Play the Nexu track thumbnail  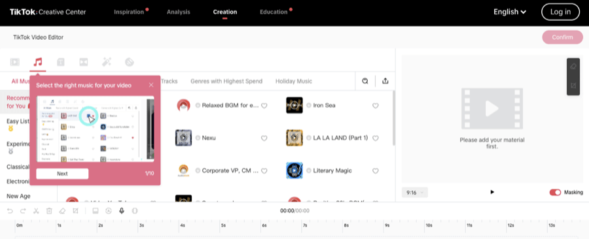click(x=183, y=138)
